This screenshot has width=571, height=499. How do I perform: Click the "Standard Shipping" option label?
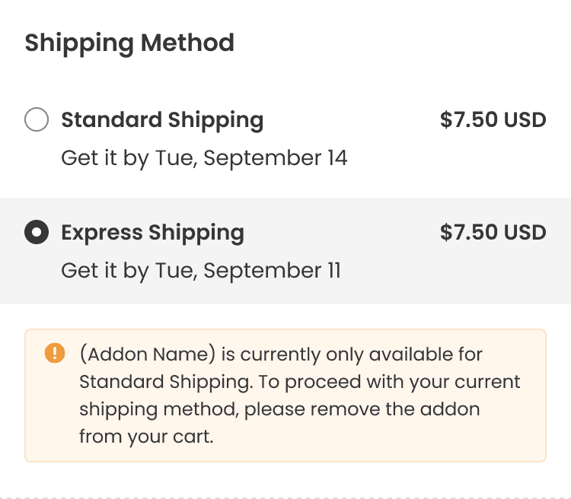tap(162, 120)
